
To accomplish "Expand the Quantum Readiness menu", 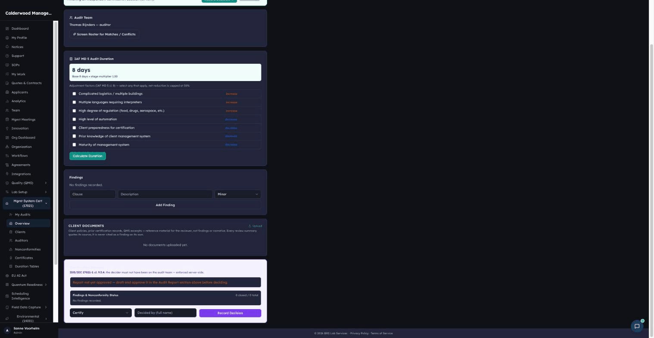I will click(x=26, y=285).
